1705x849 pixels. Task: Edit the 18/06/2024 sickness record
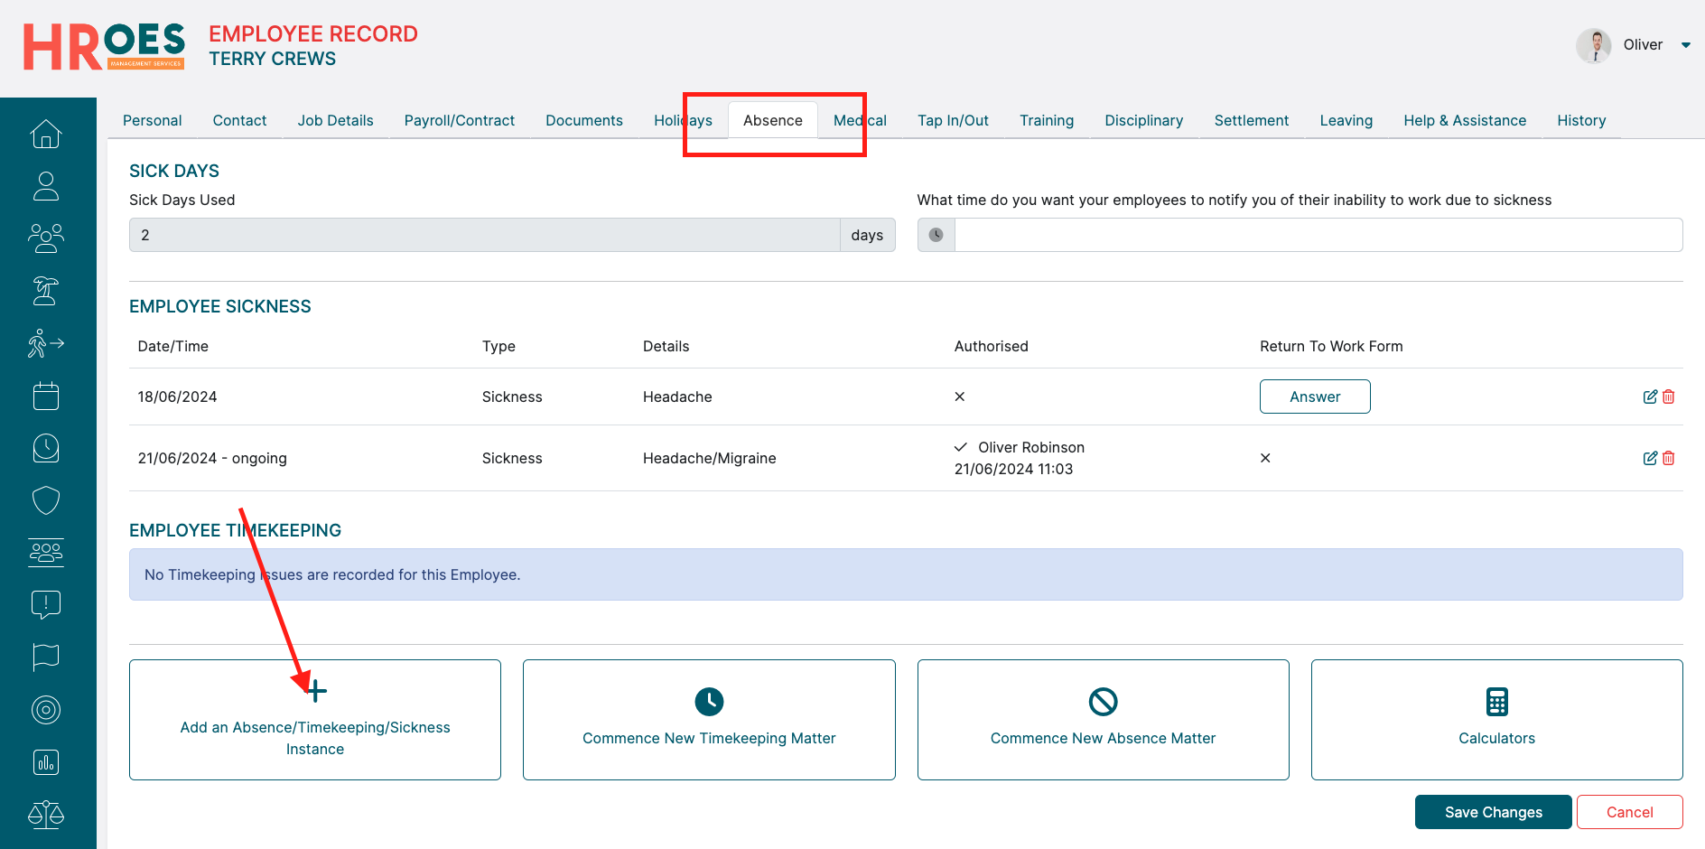(x=1649, y=397)
